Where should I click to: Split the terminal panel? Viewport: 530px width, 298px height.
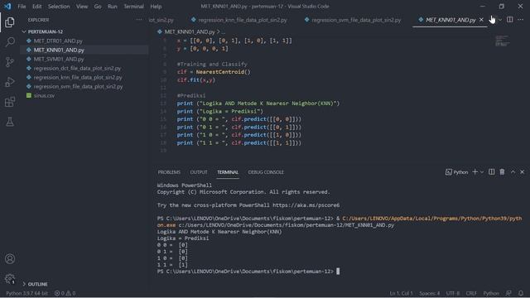(x=492, y=172)
